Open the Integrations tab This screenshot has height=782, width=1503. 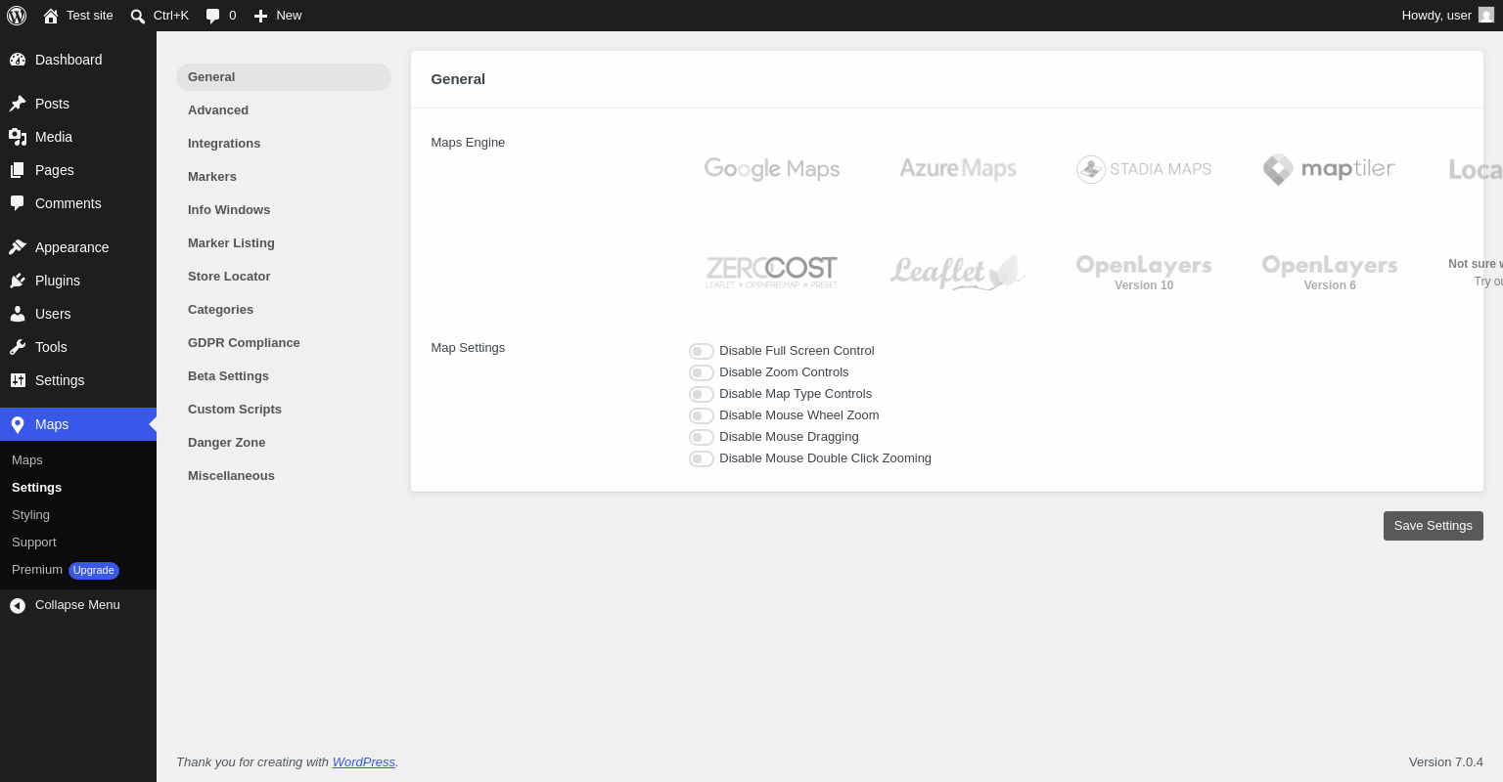click(x=284, y=144)
